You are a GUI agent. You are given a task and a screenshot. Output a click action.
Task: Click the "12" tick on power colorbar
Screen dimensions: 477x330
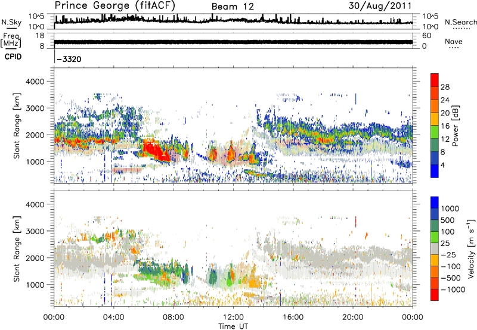tap(445, 139)
